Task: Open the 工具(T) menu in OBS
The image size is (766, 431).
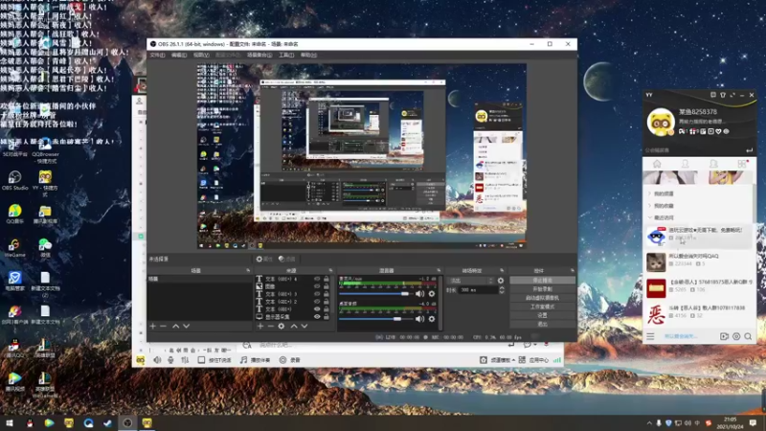Action: [286, 56]
